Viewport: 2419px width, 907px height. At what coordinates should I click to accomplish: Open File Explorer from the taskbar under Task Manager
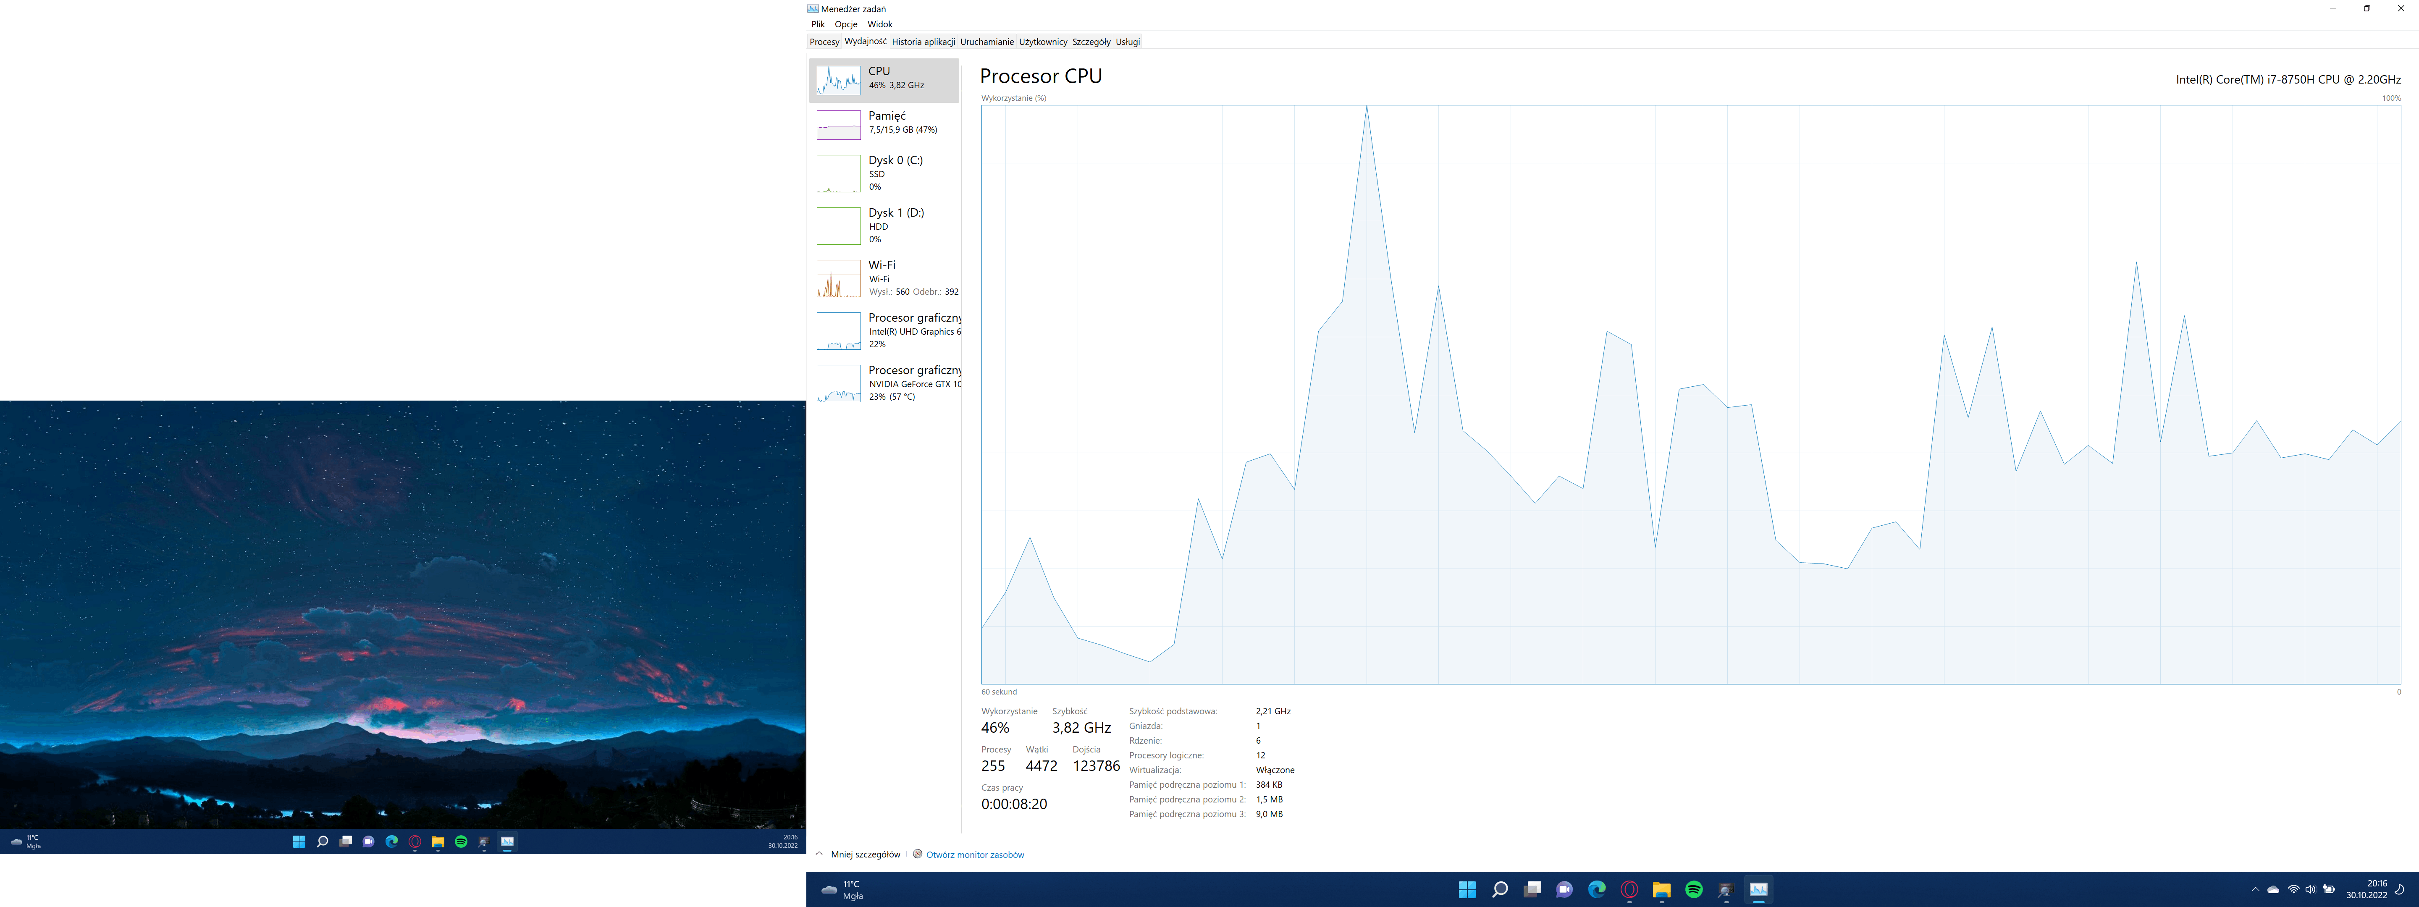click(1661, 889)
